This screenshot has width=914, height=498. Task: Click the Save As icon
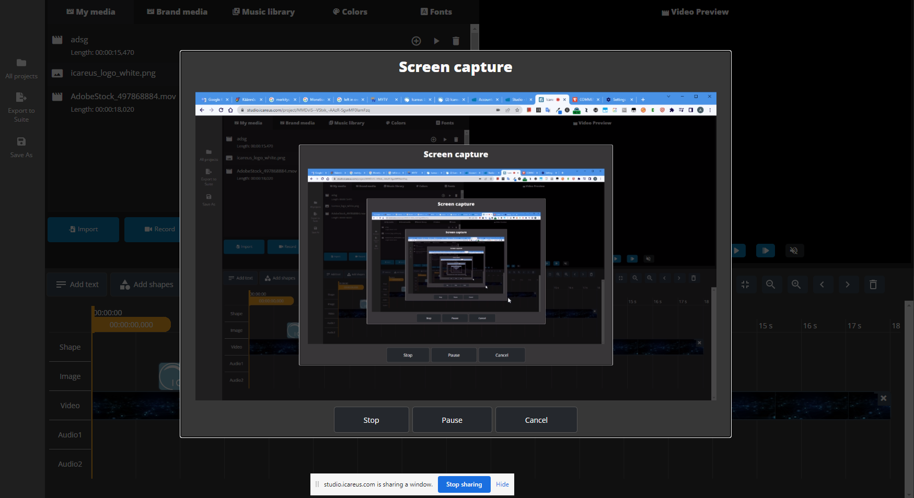pyautogui.click(x=21, y=142)
